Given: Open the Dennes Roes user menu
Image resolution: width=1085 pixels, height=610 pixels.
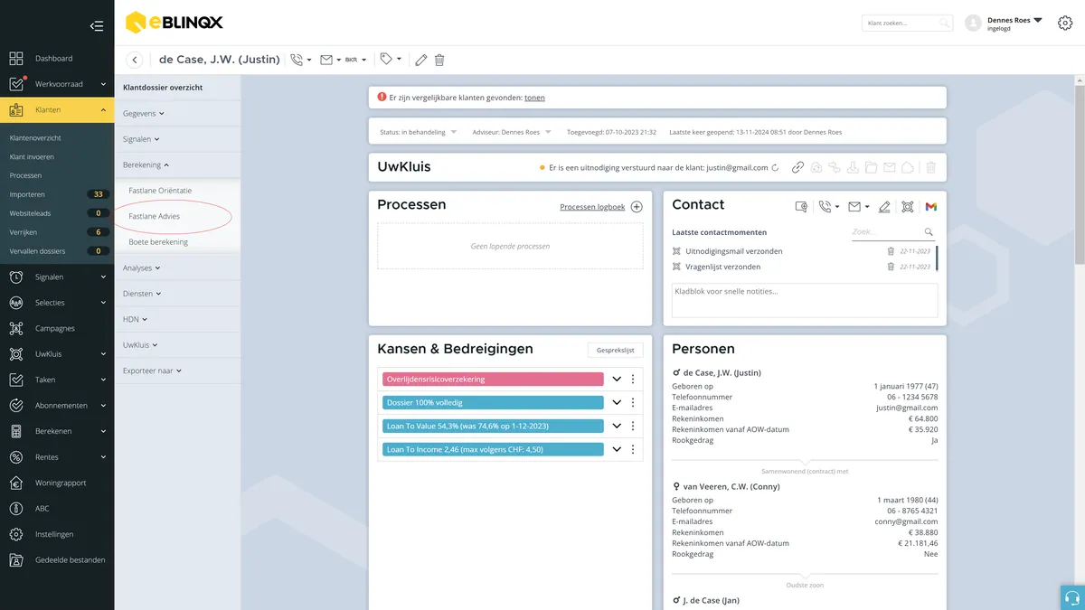Looking at the screenshot, I should [x=1014, y=23].
